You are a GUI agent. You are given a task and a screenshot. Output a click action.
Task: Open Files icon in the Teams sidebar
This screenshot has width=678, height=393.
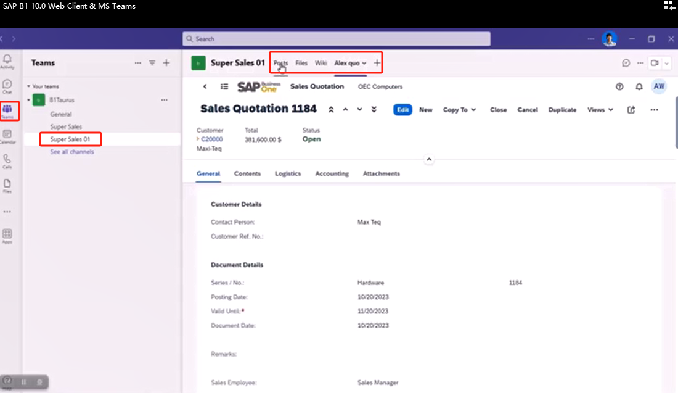coord(7,186)
